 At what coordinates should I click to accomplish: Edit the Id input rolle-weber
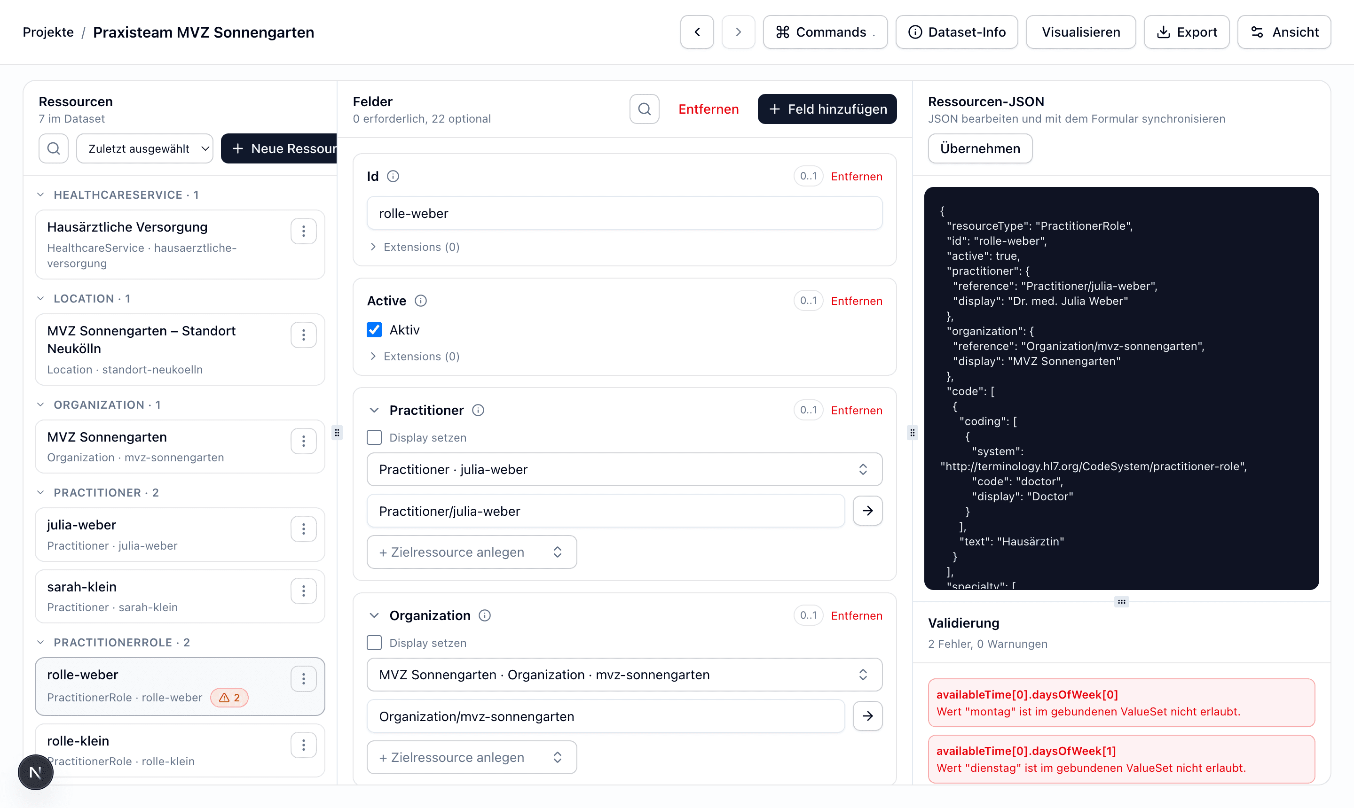pyautogui.click(x=624, y=213)
